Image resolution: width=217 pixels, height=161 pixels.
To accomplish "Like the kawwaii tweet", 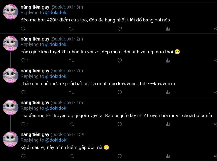I will click(x=120, y=92).
